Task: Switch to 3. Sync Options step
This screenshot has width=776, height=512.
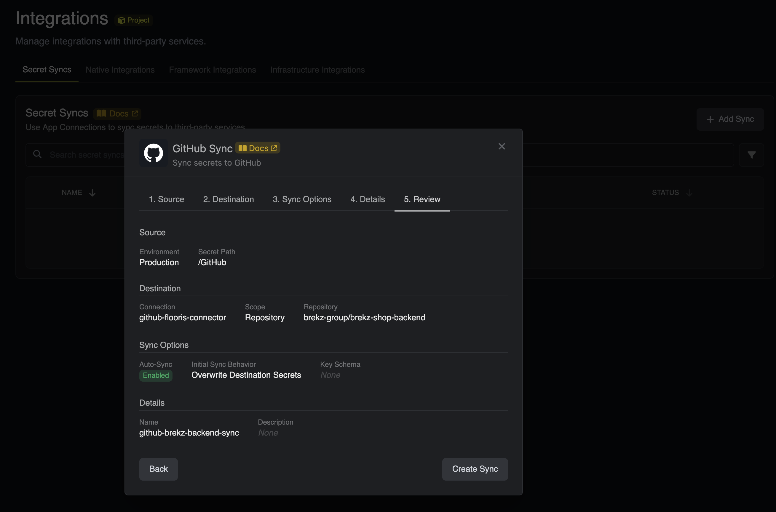Action: (302, 199)
